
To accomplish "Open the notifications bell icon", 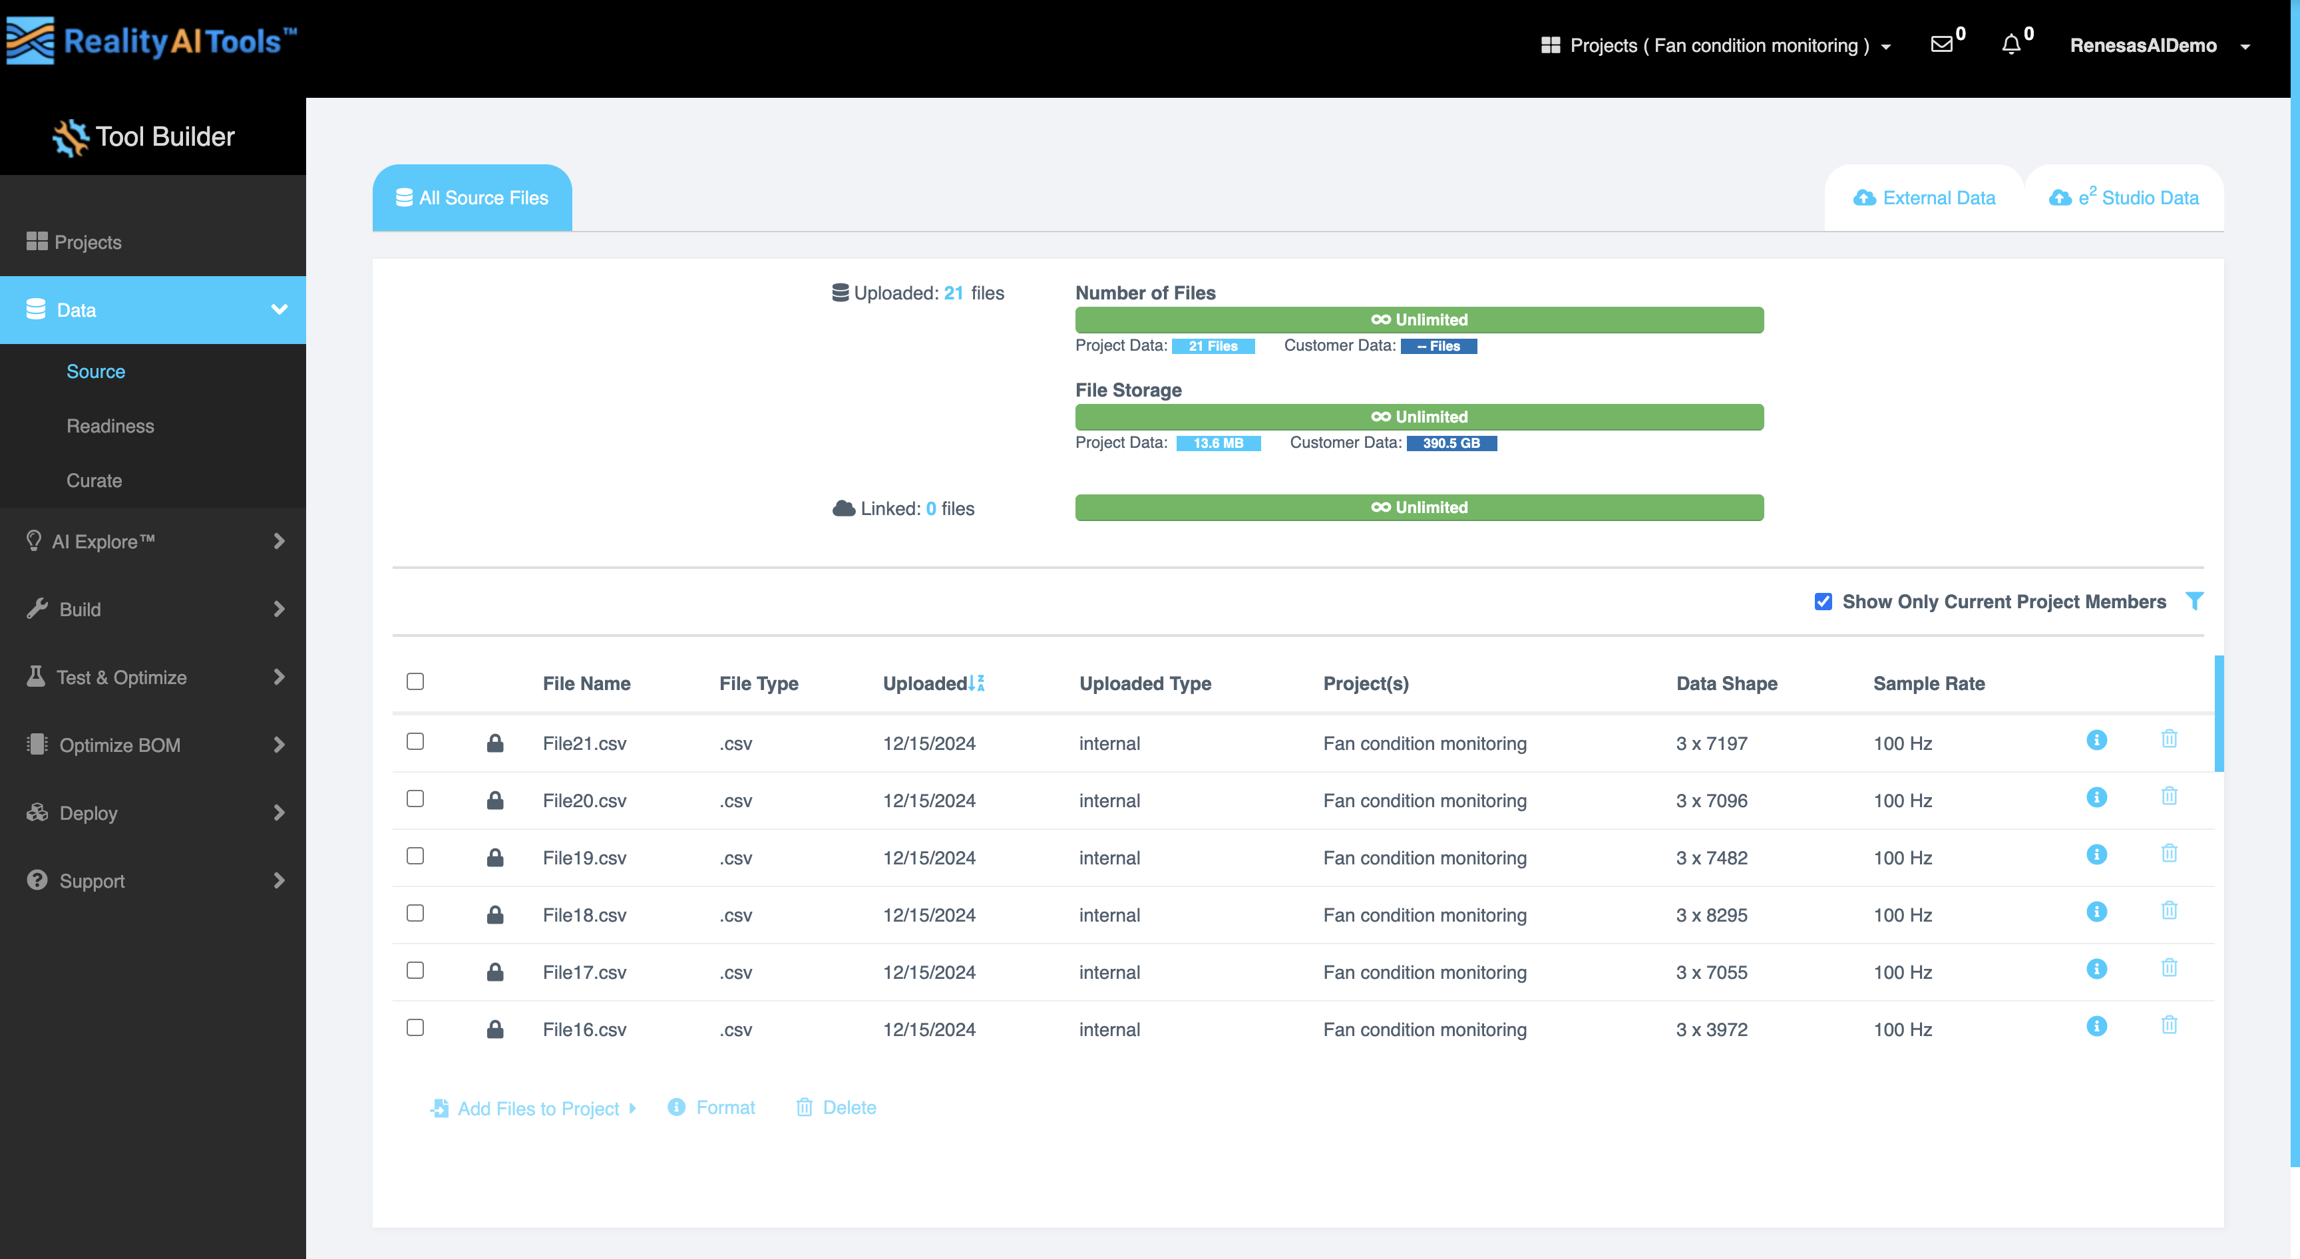I will coord(2011,45).
